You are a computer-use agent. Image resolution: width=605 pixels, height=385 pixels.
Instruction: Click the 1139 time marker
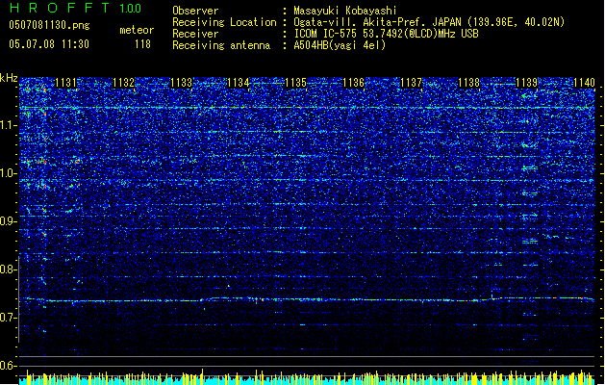[x=527, y=83]
